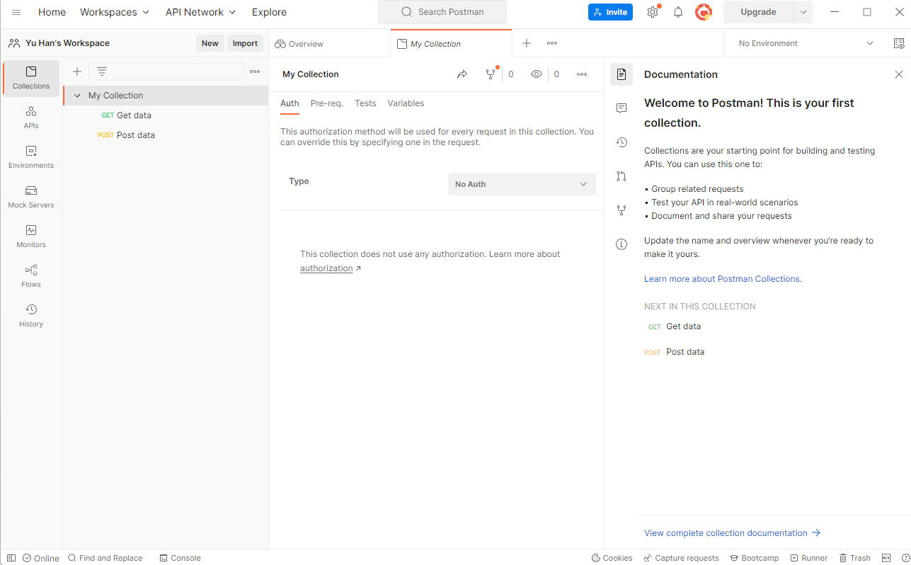Open Collections in the sidebar
Screen dimensions: 911x565
point(31,78)
